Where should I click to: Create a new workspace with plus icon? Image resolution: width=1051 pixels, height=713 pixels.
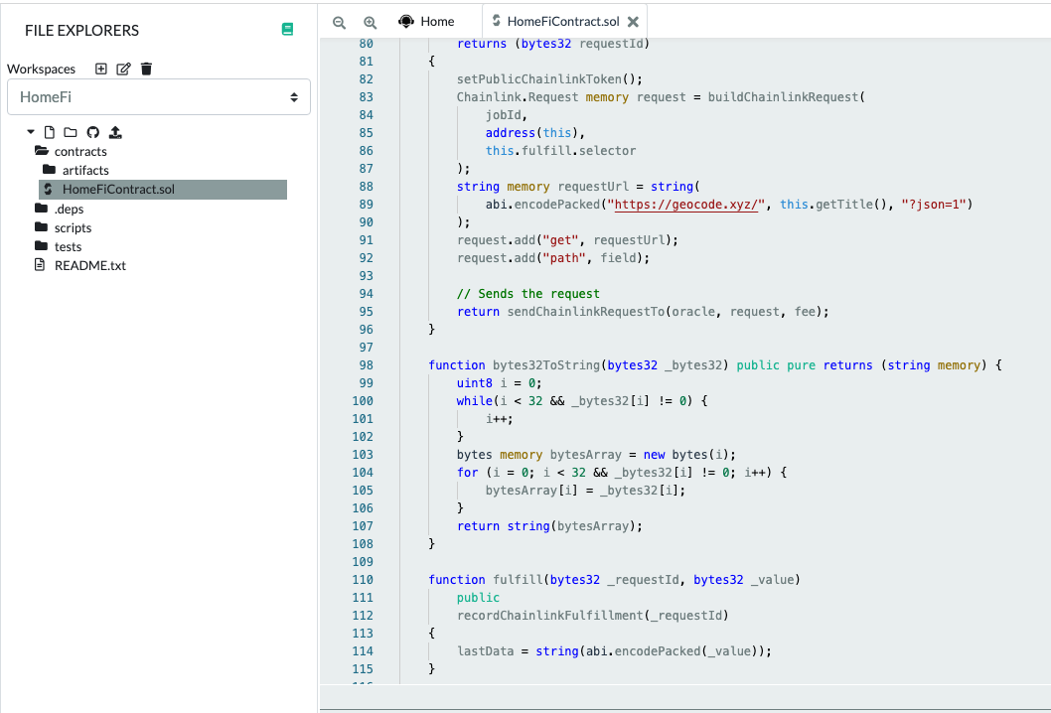pos(101,69)
